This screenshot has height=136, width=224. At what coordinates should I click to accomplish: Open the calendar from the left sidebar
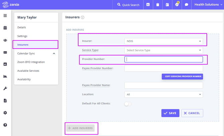pos(5,28)
